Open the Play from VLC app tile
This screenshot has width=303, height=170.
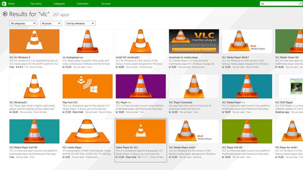[x=88, y=94]
